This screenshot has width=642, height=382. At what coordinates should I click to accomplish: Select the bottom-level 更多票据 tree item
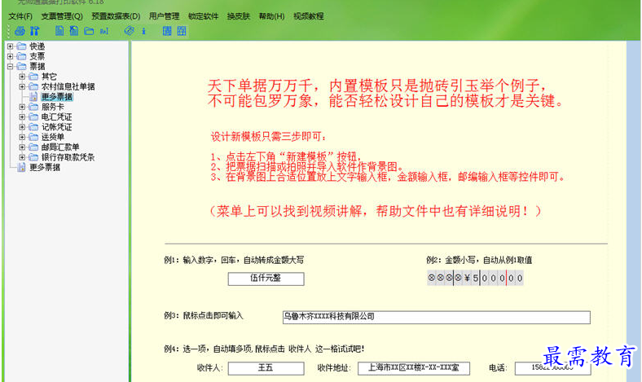point(45,167)
